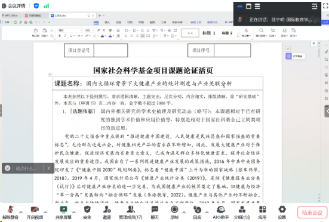329x222 pixels.
Task: Turn on camera with 开启视频
Action: [35, 212]
